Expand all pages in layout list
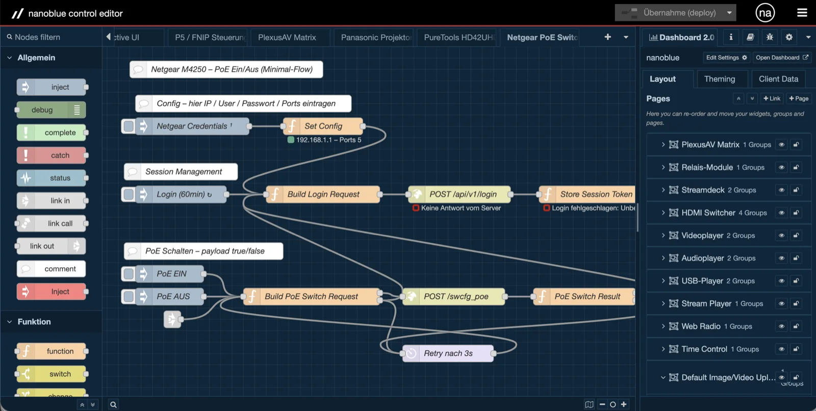Image resolution: width=816 pixels, height=411 pixels. pos(752,98)
